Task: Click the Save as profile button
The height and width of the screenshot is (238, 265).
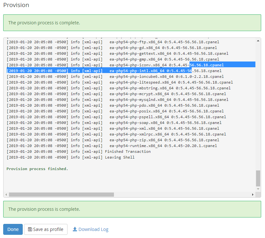Action: click(x=46, y=229)
